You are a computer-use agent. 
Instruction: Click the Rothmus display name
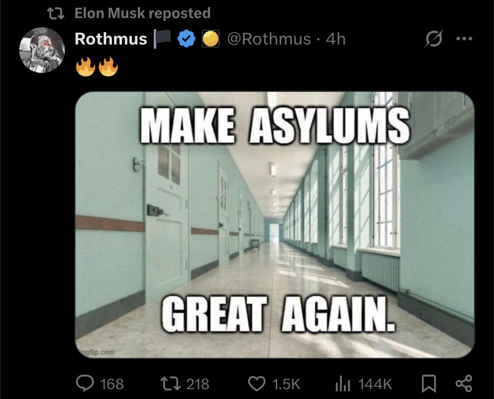[x=111, y=38]
